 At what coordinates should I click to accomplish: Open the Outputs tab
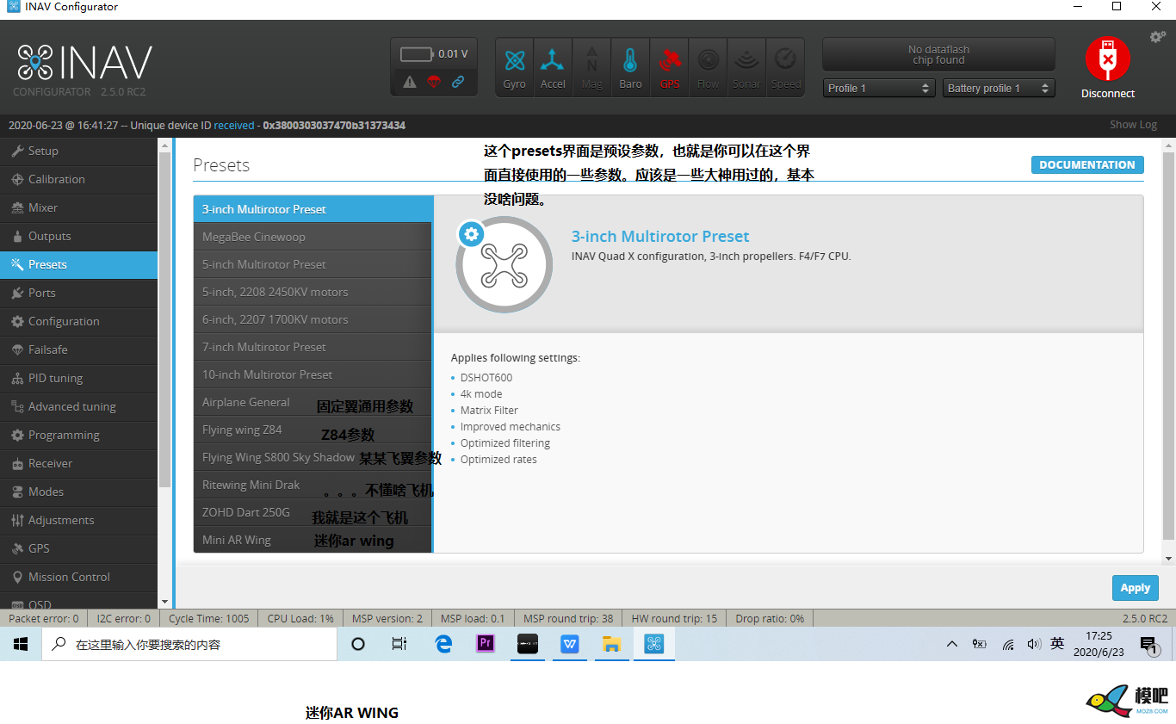78,236
